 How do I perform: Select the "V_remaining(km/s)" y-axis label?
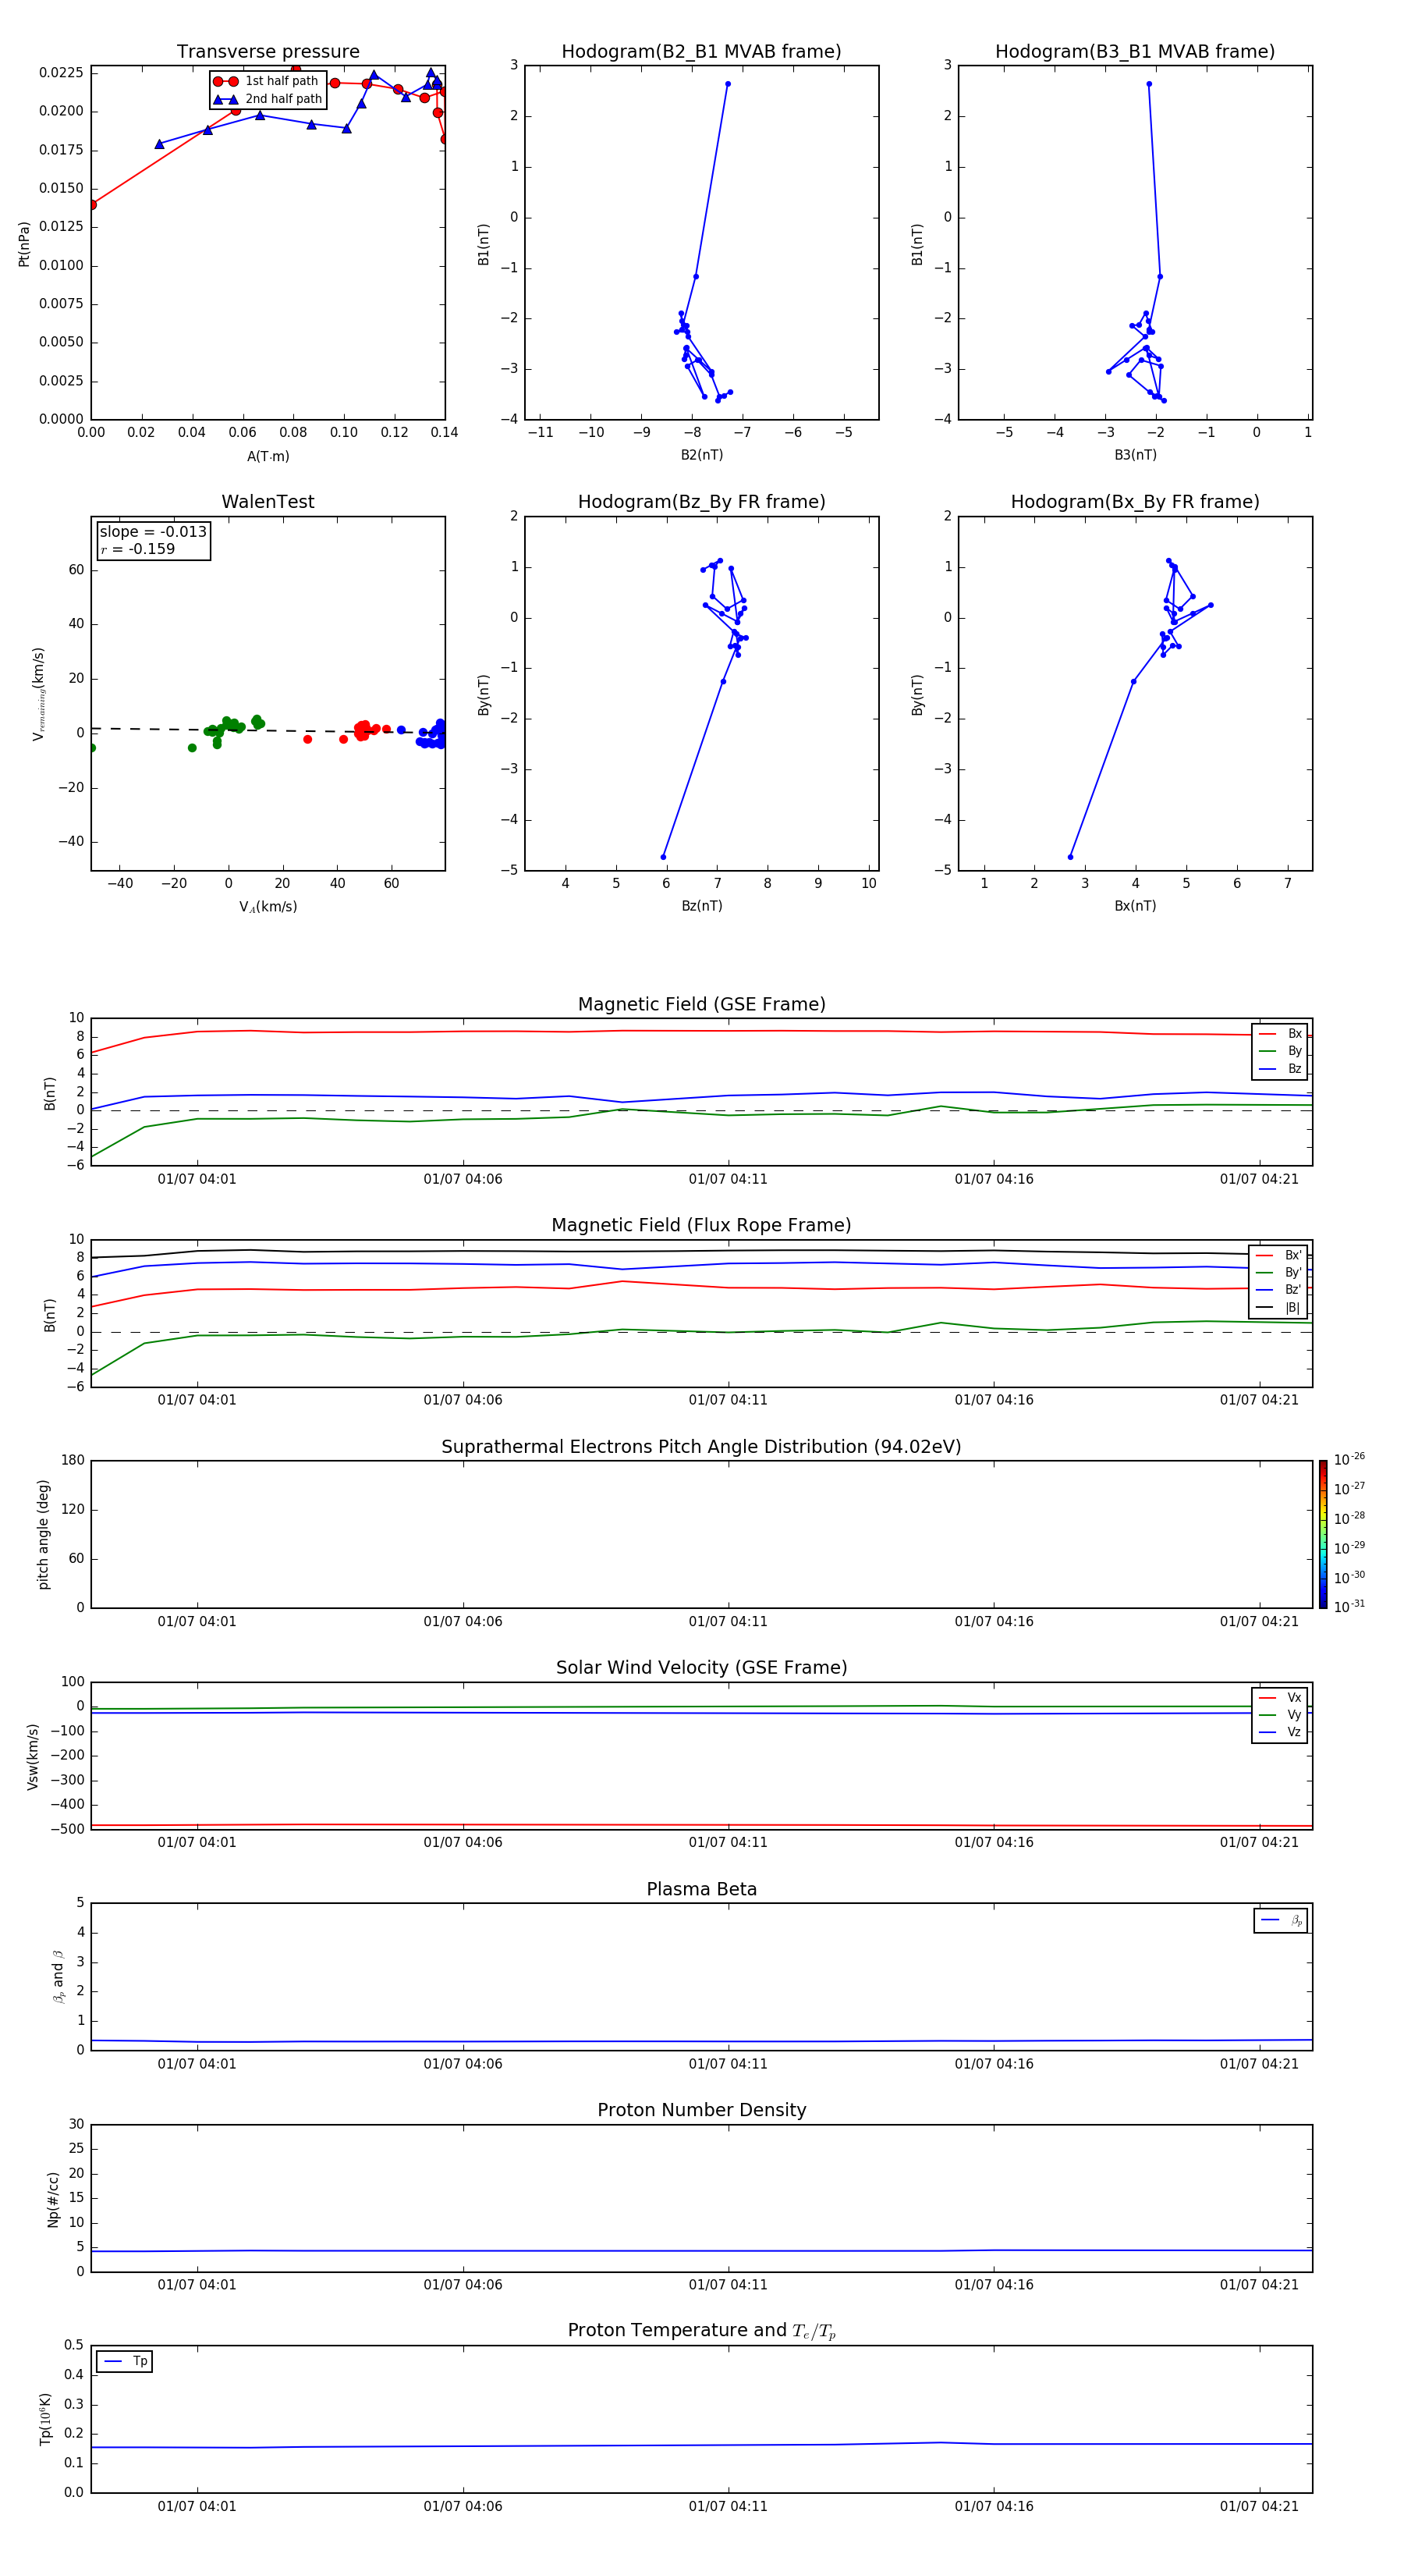(38, 694)
